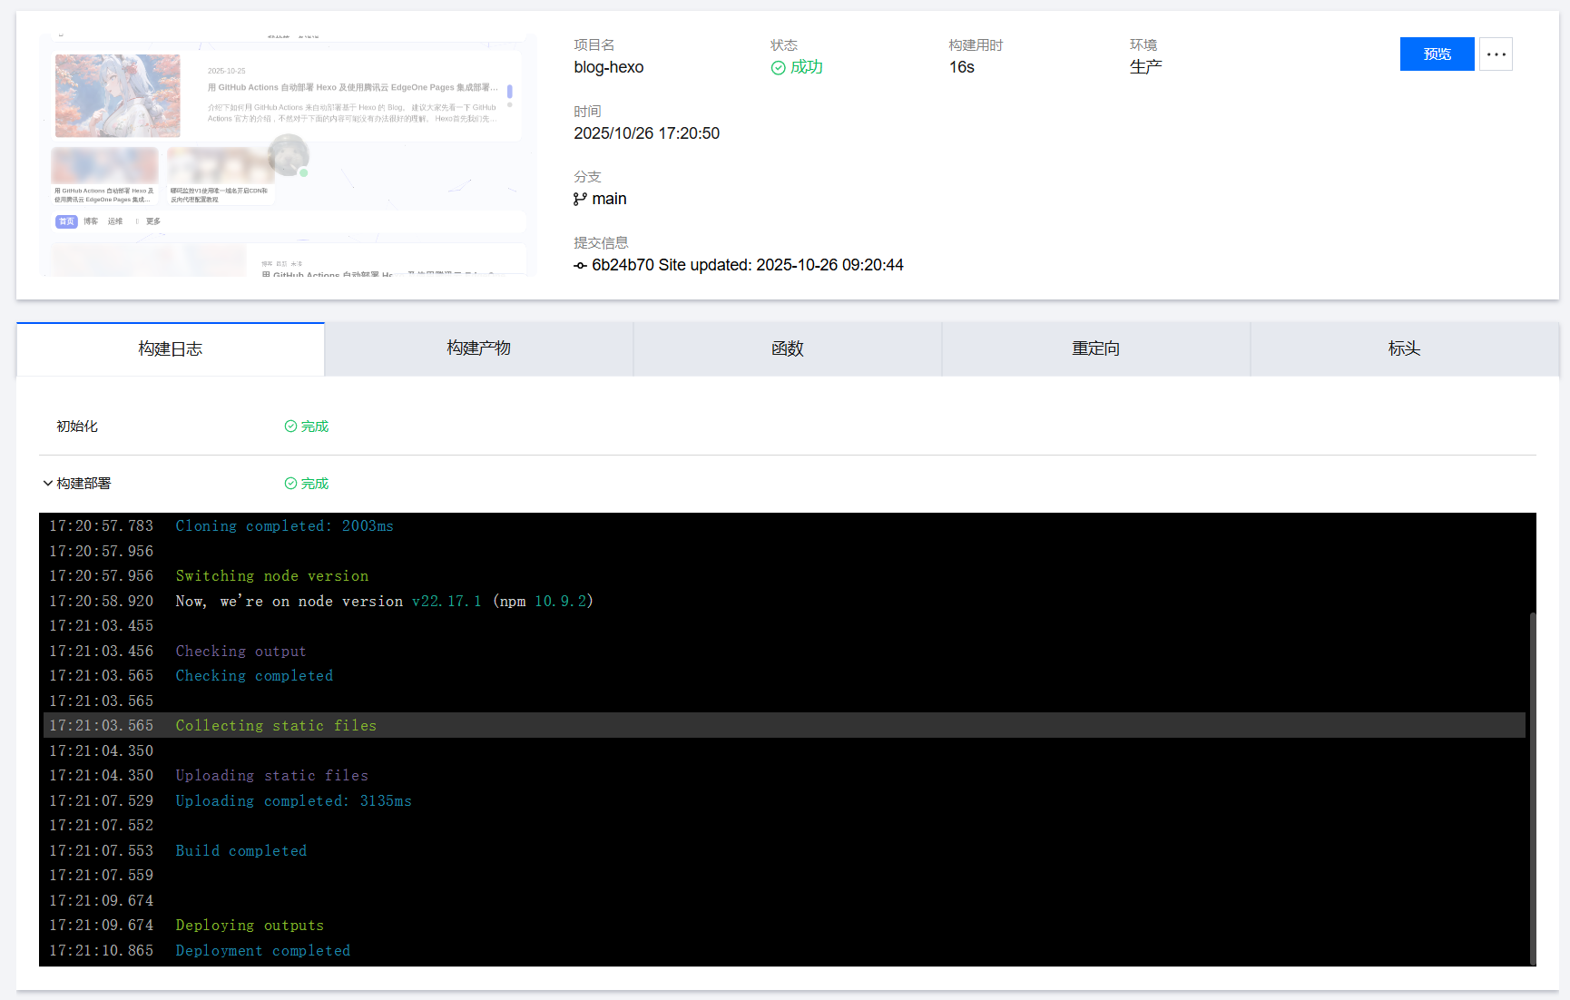Click the commit hash 6b24b70 text

click(x=622, y=265)
